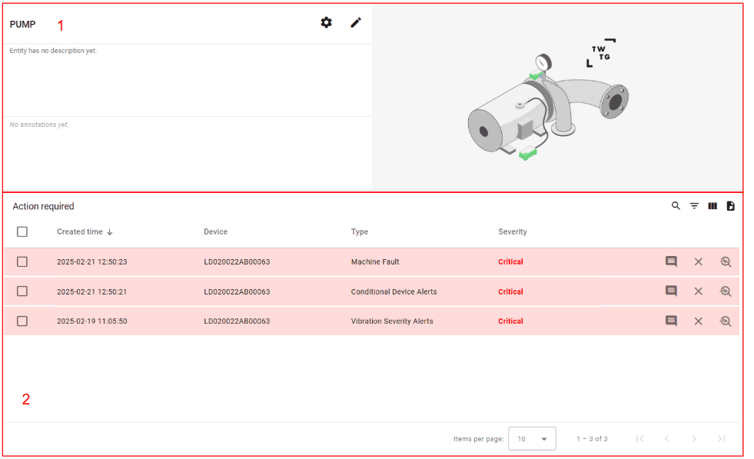The height and width of the screenshot is (459, 754).
Task: Open analysis view for Machine Fault alarm
Action: (x=725, y=261)
